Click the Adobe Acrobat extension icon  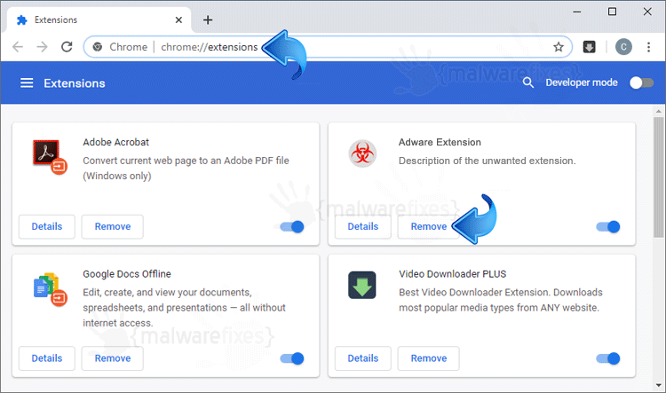coord(50,157)
